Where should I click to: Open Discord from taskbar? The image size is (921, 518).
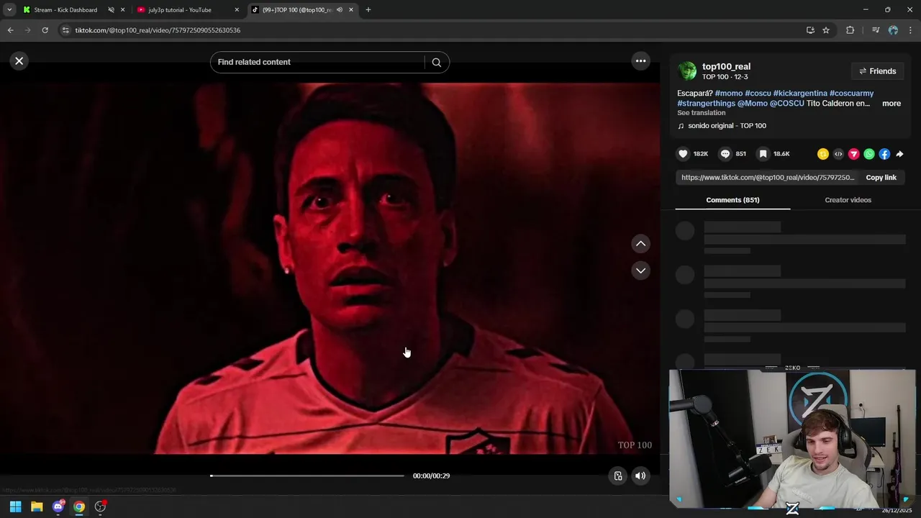[x=58, y=506]
